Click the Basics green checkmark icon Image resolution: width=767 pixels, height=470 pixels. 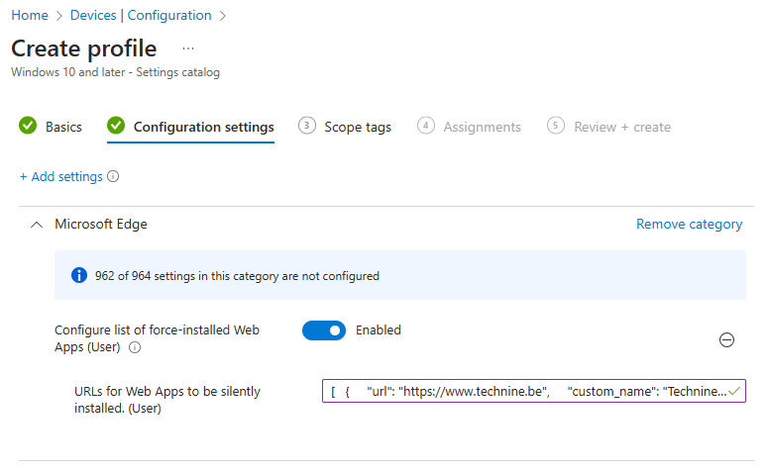(x=28, y=127)
